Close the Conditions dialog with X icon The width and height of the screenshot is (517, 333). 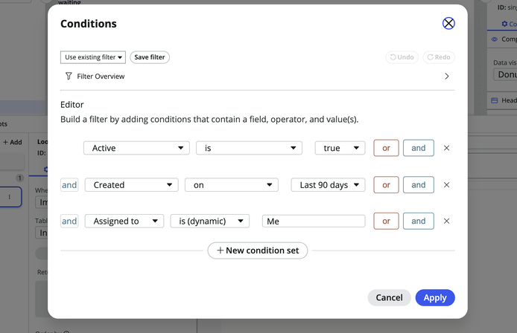[x=448, y=23]
